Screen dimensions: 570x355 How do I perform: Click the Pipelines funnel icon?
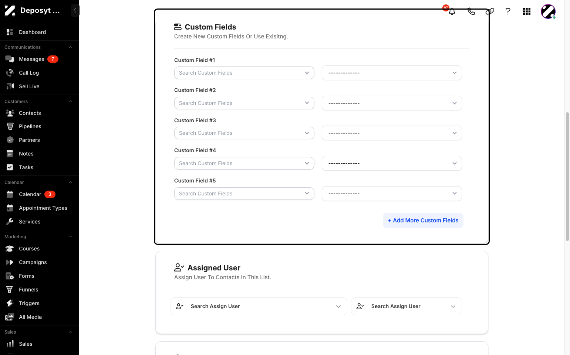(10, 126)
